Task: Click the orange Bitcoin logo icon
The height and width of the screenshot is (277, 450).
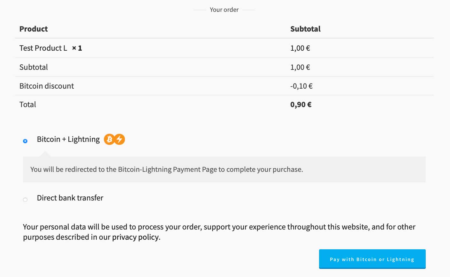Action: tap(109, 139)
